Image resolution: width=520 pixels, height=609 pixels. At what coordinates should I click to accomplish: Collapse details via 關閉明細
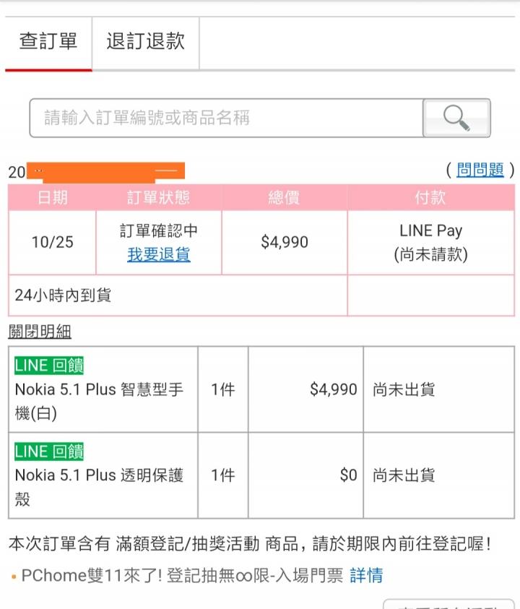click(x=40, y=332)
